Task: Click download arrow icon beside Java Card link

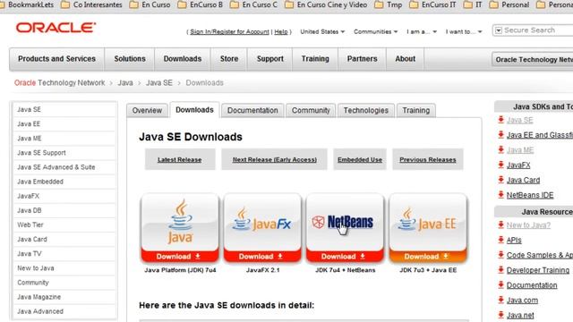Action: pos(501,180)
